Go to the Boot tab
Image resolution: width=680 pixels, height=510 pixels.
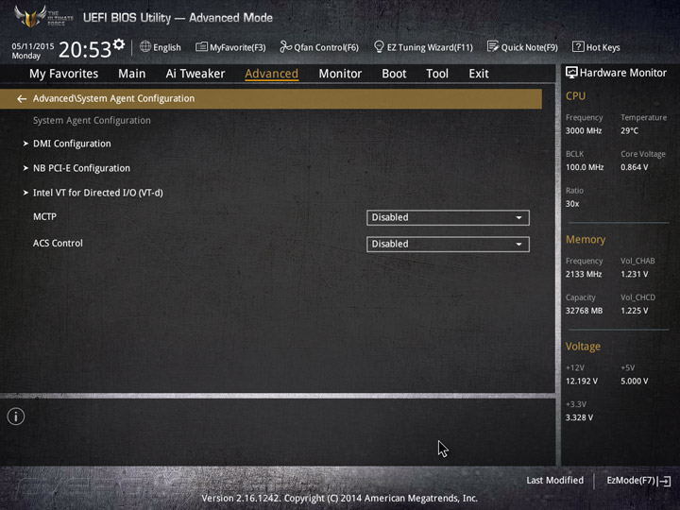point(394,74)
